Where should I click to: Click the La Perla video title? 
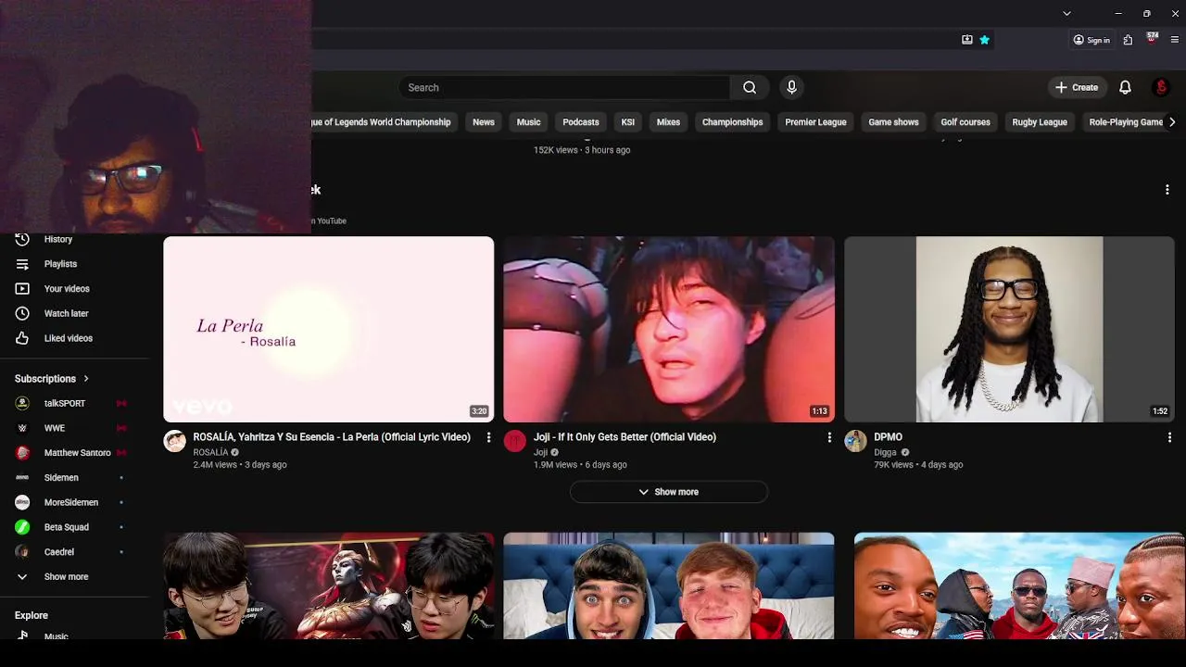332,437
